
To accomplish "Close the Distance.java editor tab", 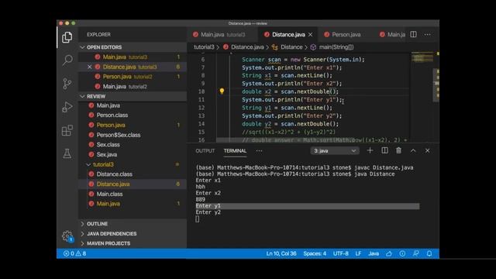I will click(x=311, y=34).
